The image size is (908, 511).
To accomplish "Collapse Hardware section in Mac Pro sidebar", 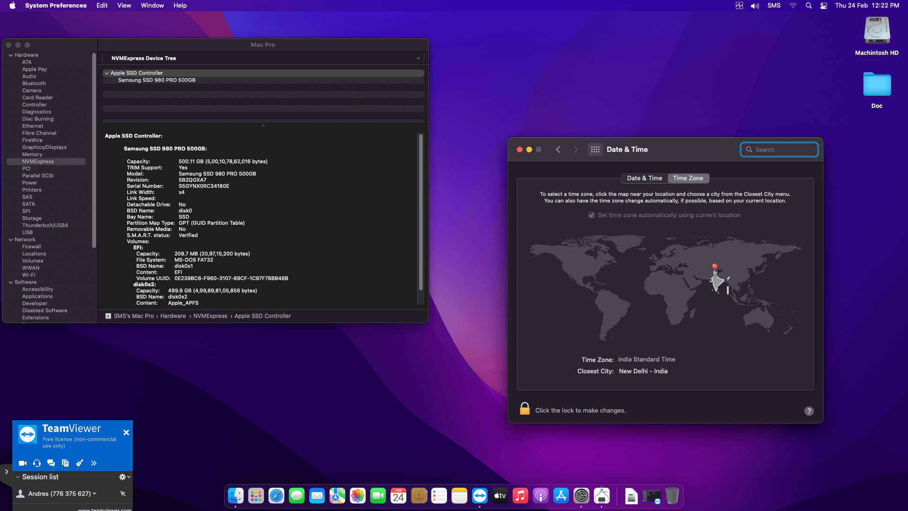I will click(x=10, y=55).
